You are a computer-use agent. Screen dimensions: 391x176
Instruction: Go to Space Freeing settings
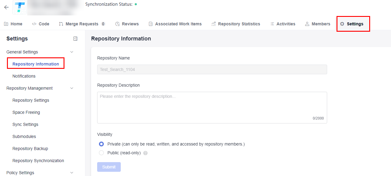coord(26,112)
